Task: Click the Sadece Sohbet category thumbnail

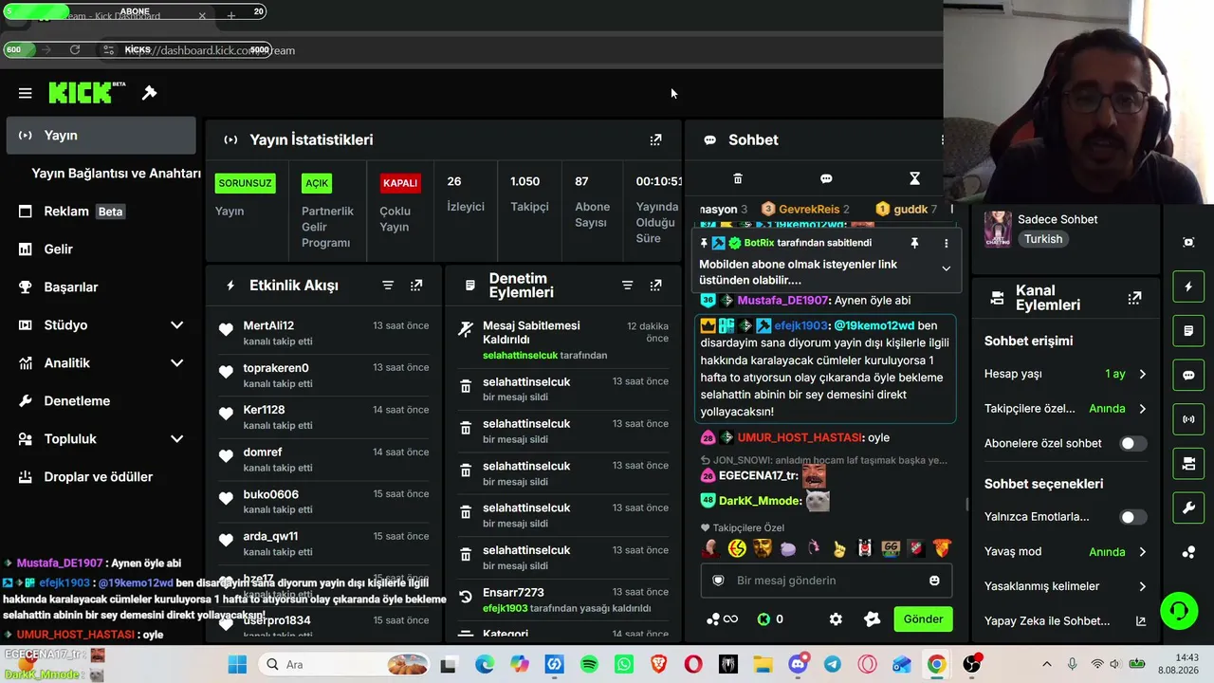Action: [998, 229]
